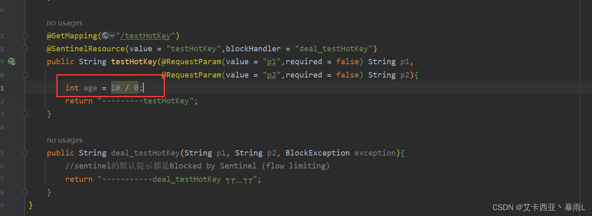
Task: Click the @SentinelResource annotation
Action: tap(86, 49)
